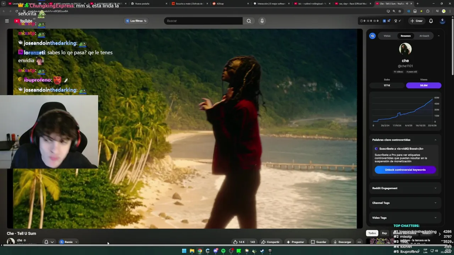Click the 91 videos badge
This screenshot has height=255, width=454.
coord(399,72)
